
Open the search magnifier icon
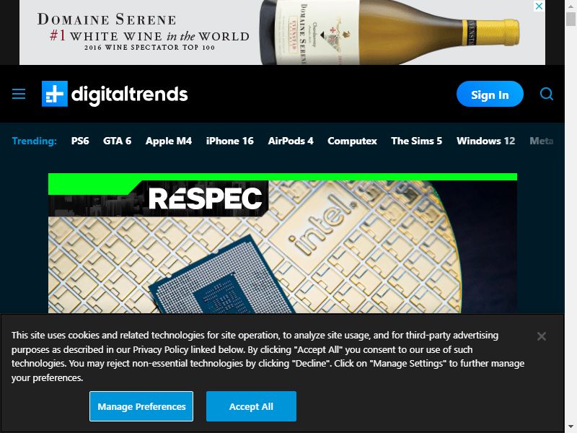547,94
